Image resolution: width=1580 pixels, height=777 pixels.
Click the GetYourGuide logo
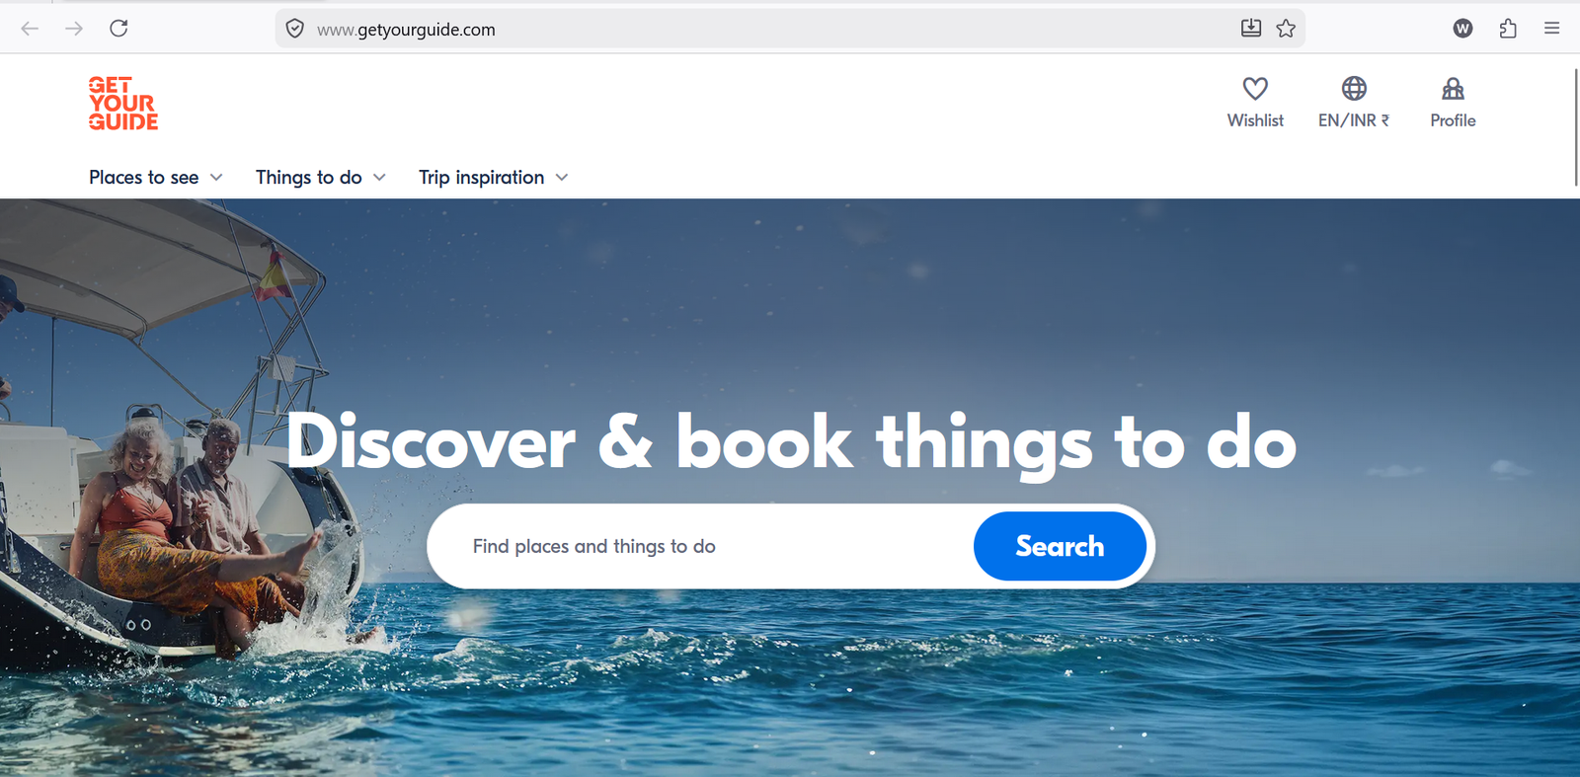coord(123,104)
